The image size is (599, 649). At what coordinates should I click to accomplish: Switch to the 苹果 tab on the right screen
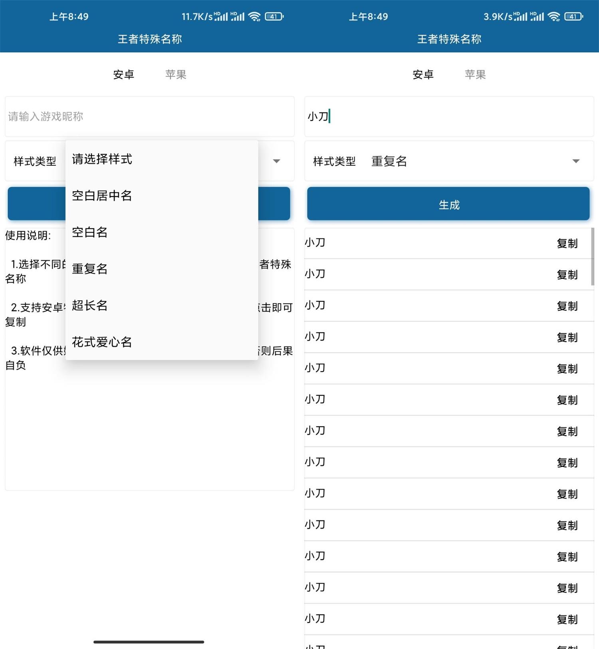click(x=475, y=74)
